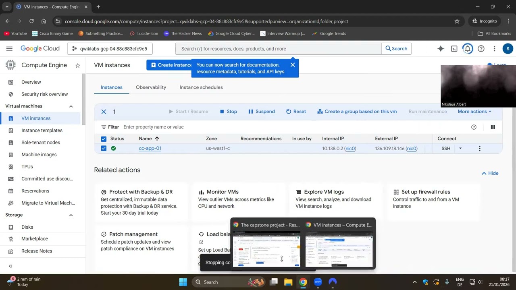Image resolution: width=516 pixels, height=290 pixels.
Task: Sort by the Name column header
Action: pos(149,139)
